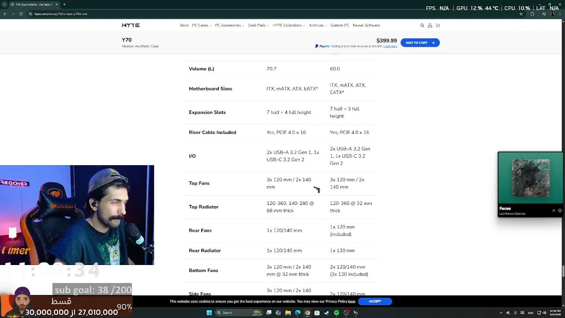The height and width of the screenshot is (318, 565).
Task: Select the Volume (L) row label
Action: click(201, 69)
